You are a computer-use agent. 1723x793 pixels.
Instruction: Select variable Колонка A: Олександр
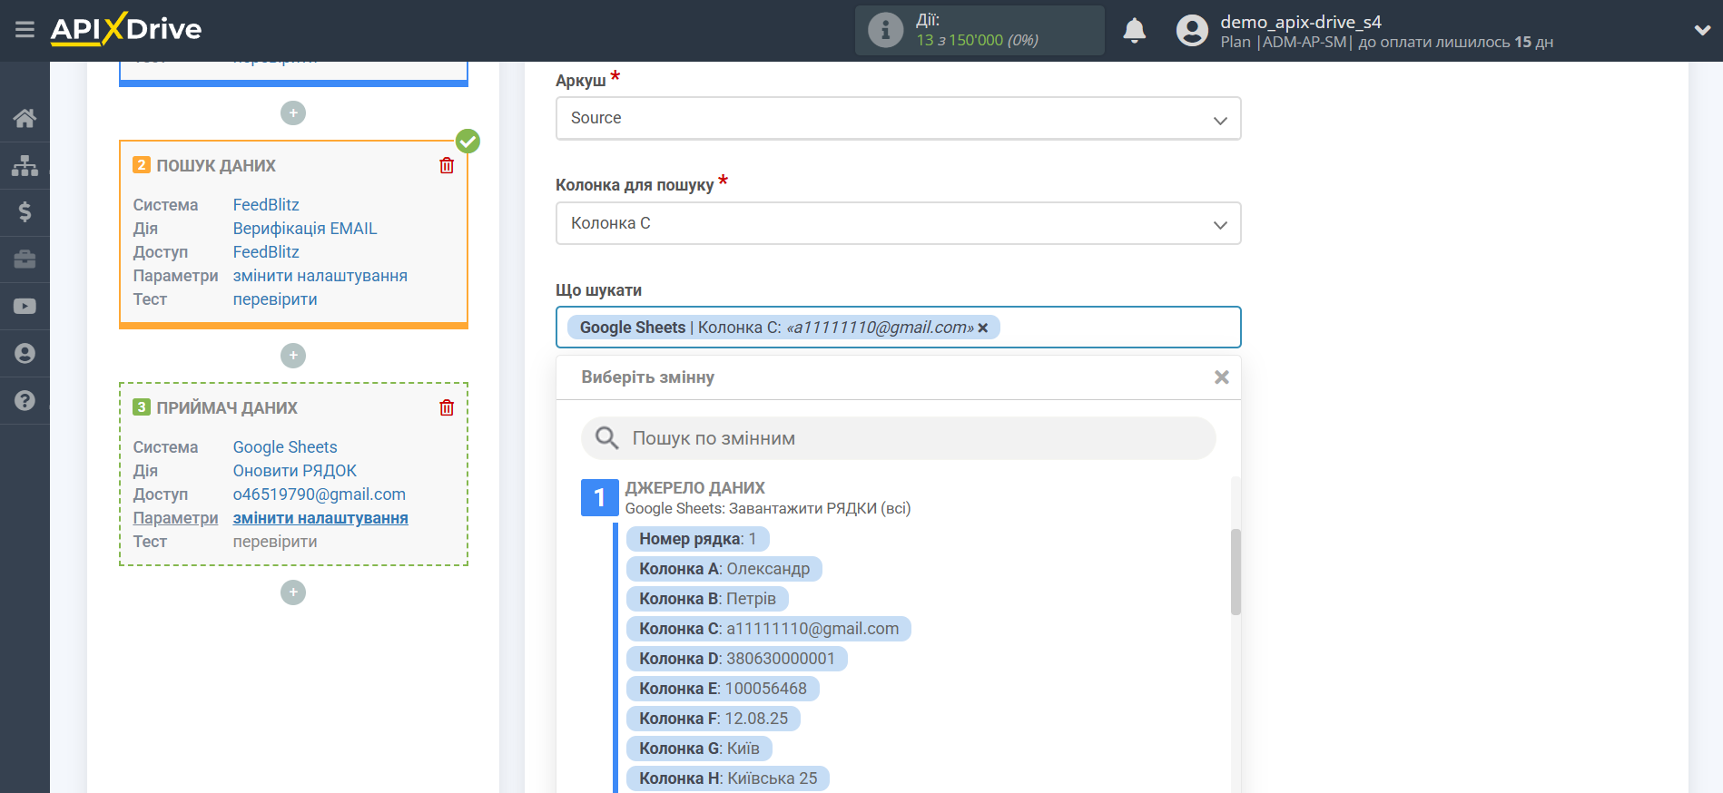pyautogui.click(x=724, y=569)
